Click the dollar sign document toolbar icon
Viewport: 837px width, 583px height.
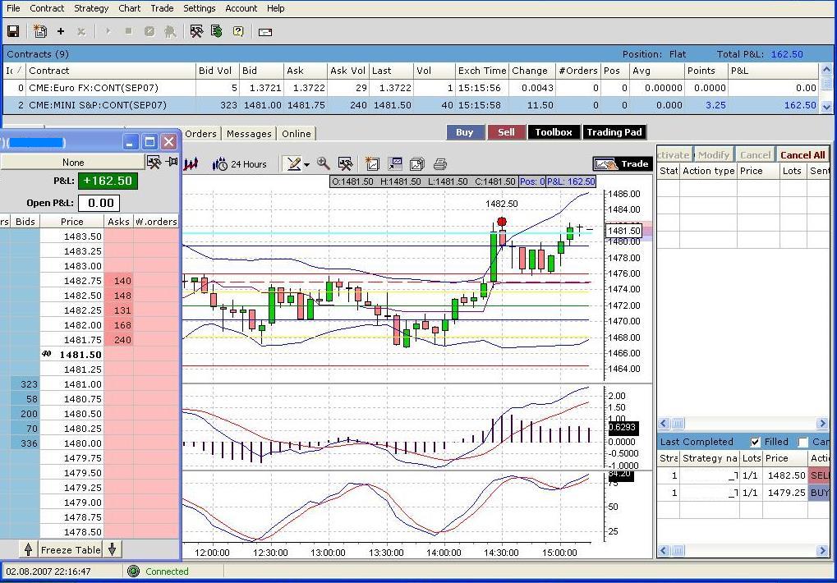[x=216, y=31]
